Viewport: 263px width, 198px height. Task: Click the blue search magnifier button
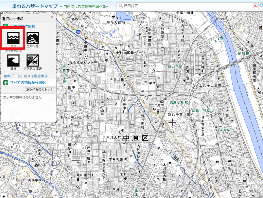(x=261, y=6)
